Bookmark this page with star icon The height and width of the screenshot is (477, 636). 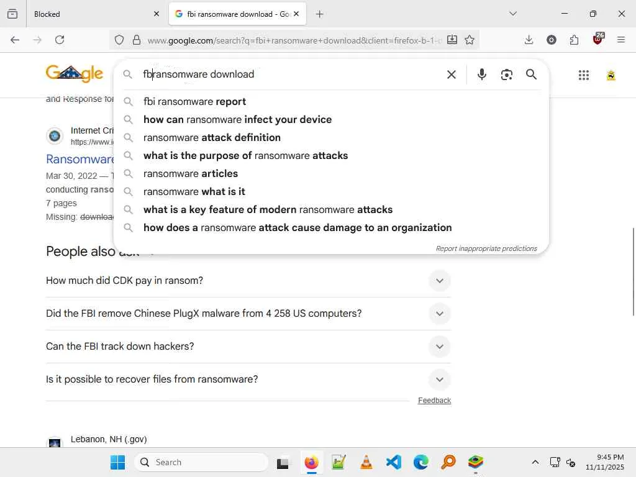coord(470,40)
